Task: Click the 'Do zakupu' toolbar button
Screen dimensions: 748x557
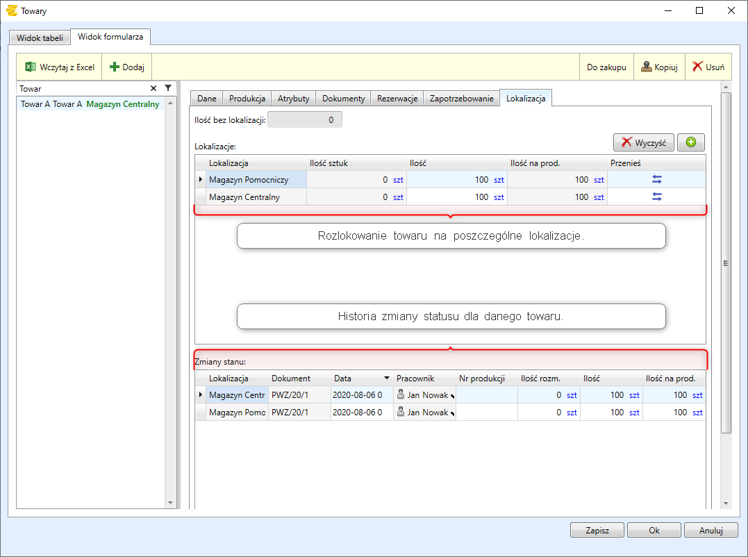Action: coord(606,67)
